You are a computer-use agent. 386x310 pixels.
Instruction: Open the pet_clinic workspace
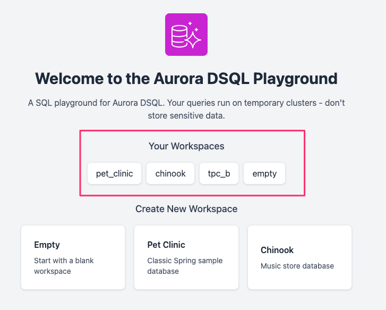115,173
